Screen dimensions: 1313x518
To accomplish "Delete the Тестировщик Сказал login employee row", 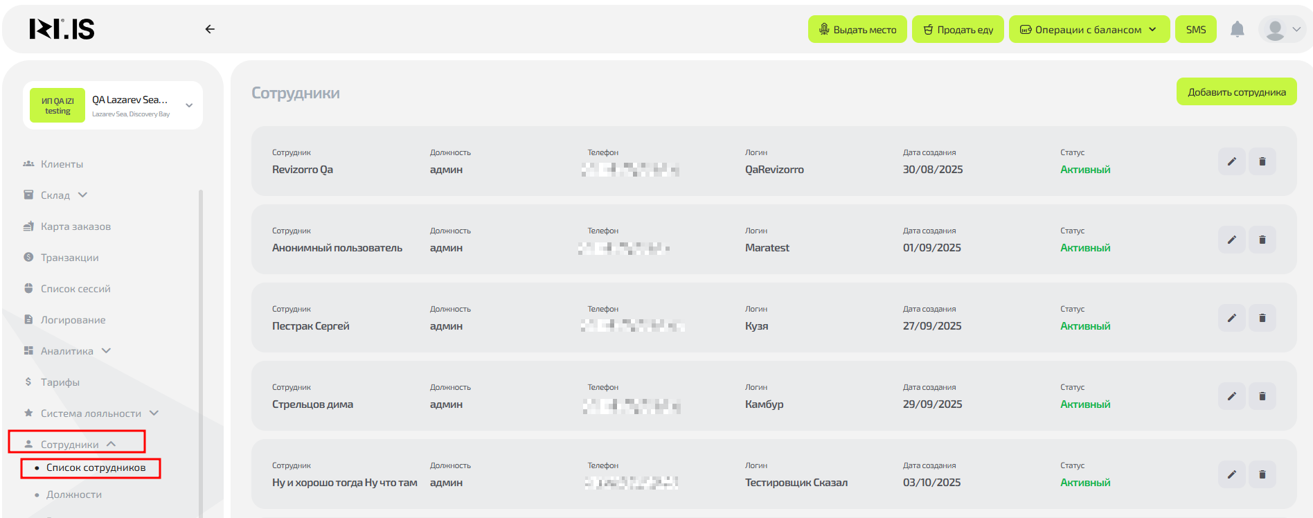I will [1262, 474].
